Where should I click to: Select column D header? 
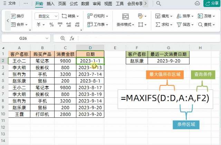(x=90, y=48)
